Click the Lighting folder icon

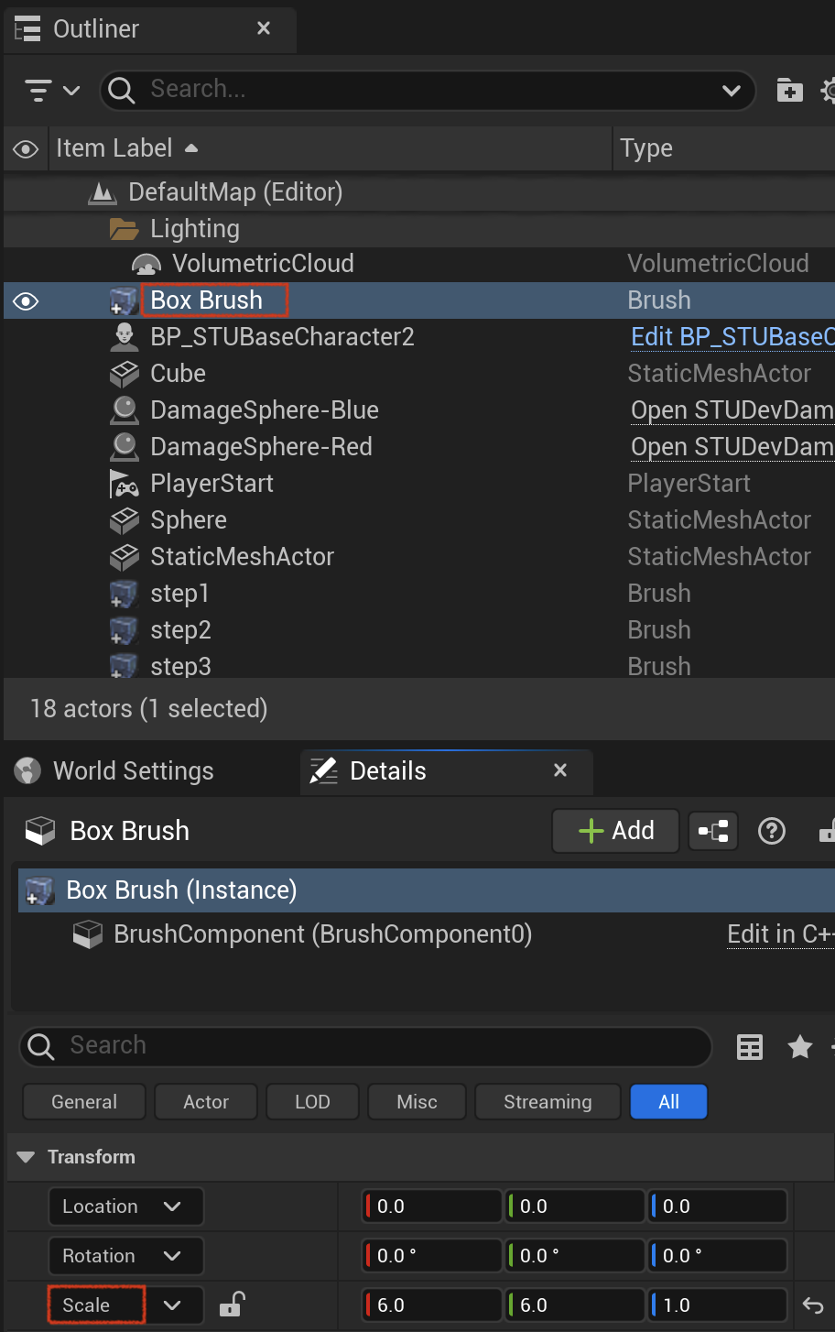[x=124, y=229]
